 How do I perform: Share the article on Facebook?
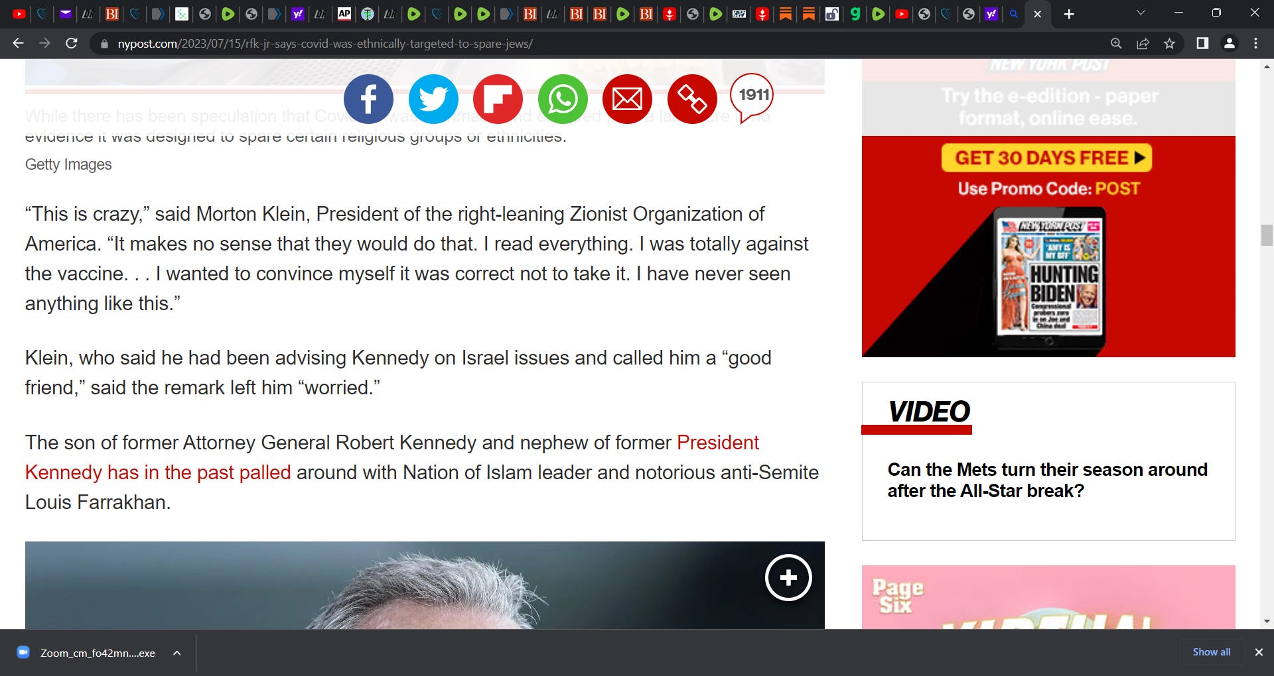tap(368, 99)
